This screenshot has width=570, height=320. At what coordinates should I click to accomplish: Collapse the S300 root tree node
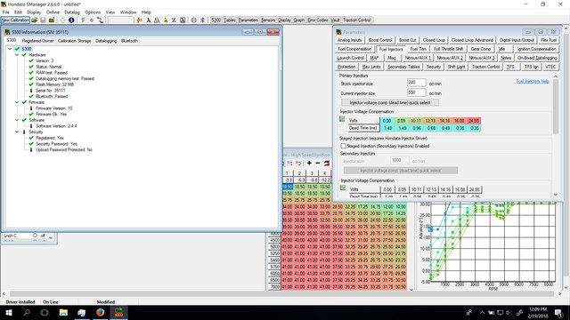[x=10, y=49]
